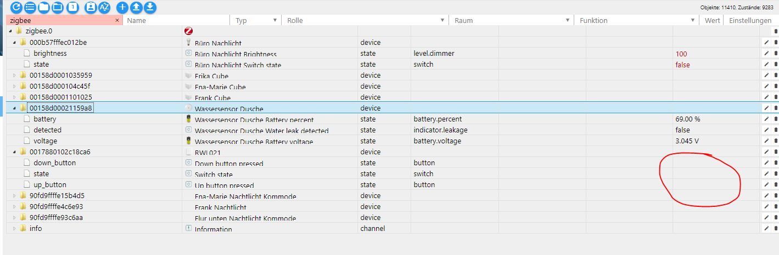Select the detected tree item
779x255 pixels.
click(x=47, y=130)
